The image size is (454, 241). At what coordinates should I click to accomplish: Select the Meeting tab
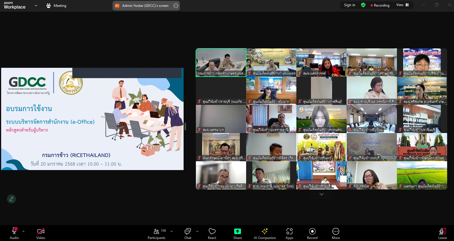click(56, 6)
